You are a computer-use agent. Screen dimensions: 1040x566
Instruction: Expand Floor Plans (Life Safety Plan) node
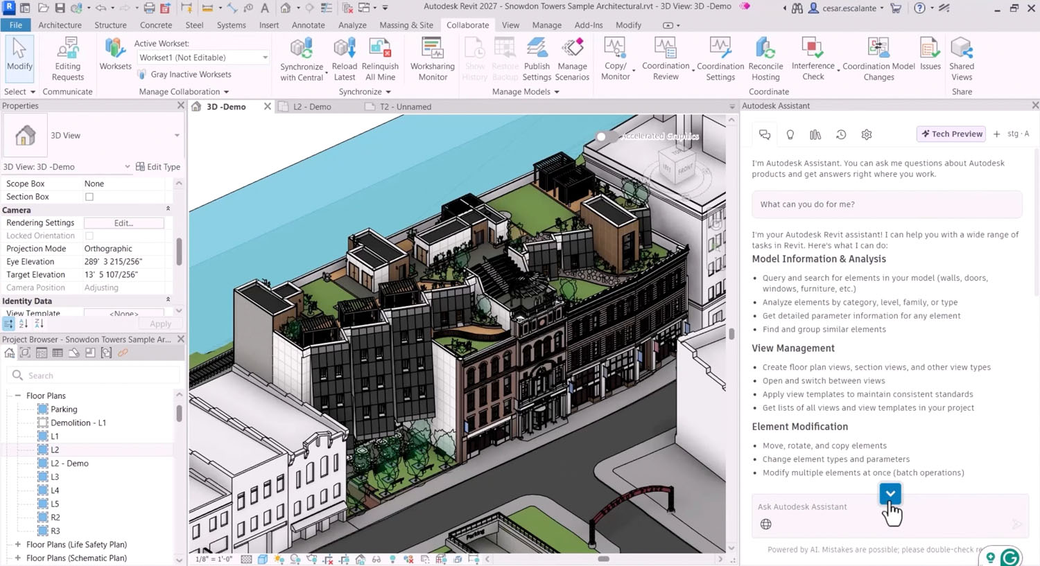[x=18, y=545]
